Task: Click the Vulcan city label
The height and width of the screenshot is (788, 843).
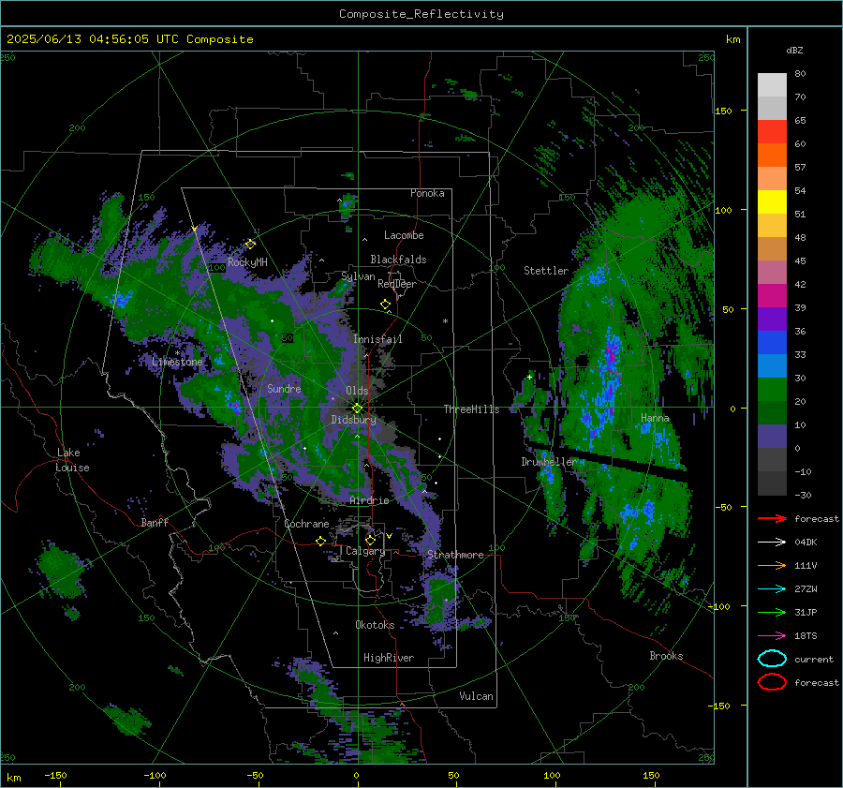Action: click(476, 696)
